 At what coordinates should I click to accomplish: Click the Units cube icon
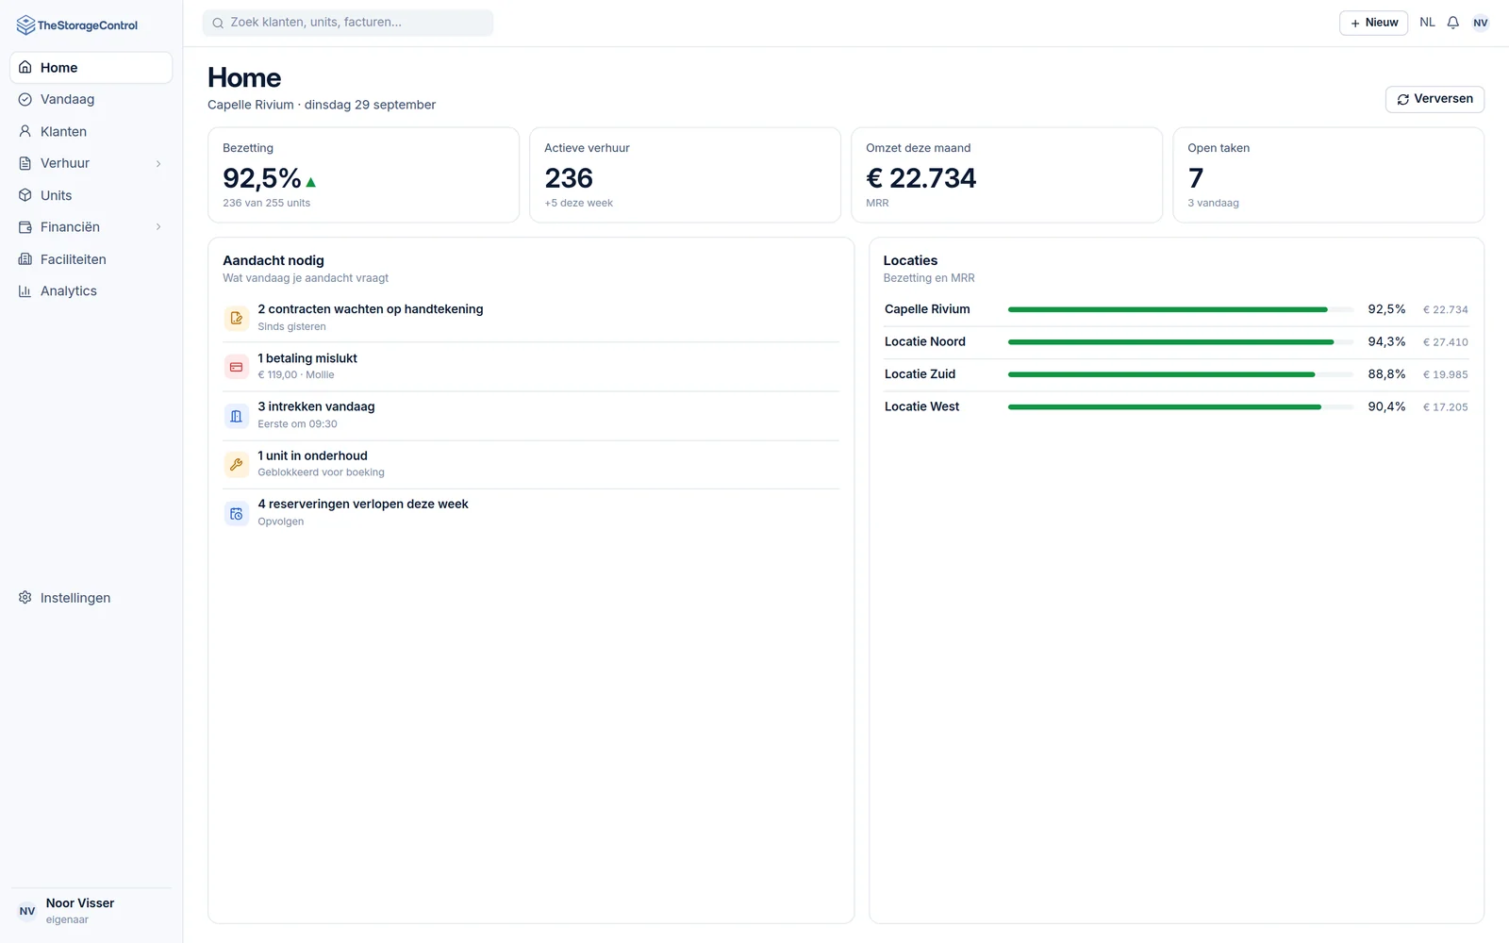coord(25,195)
